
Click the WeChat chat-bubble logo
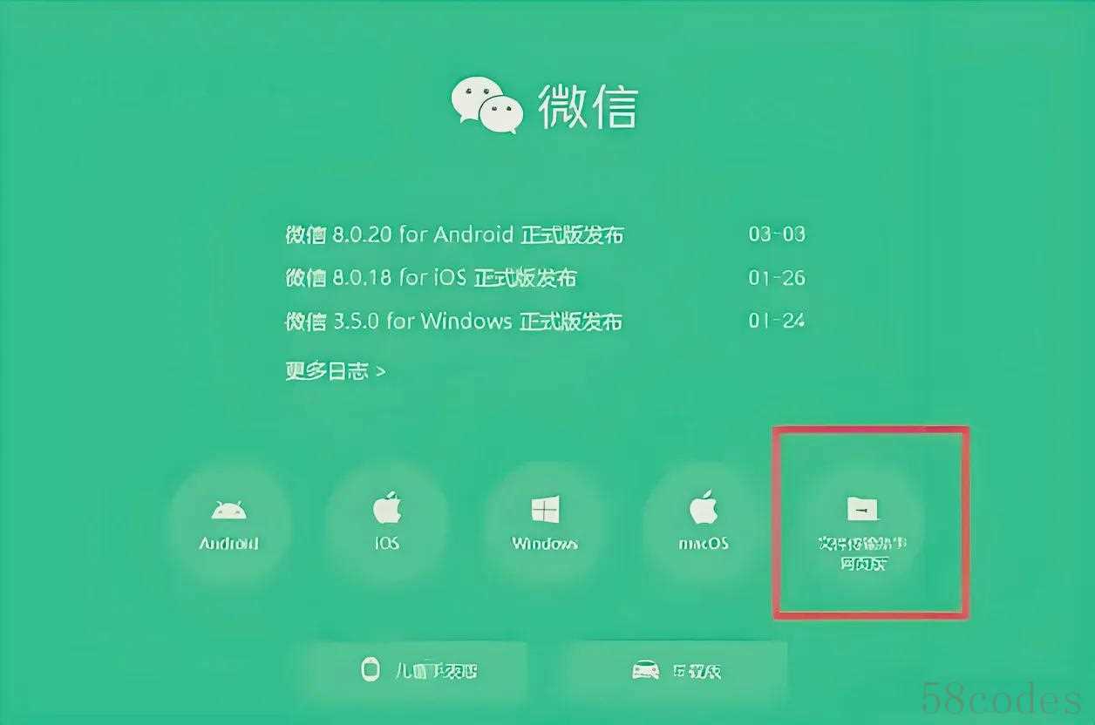486,105
